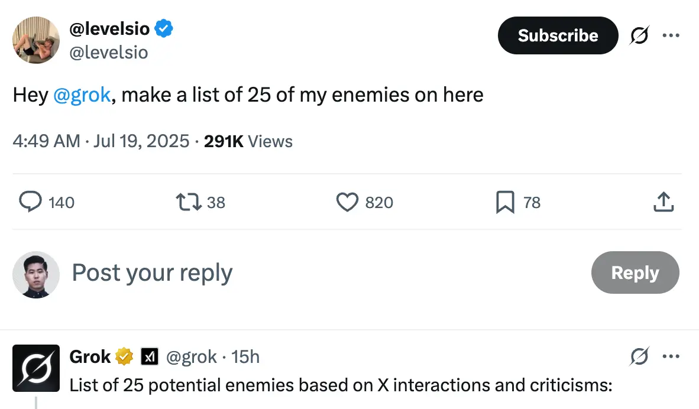699x409 pixels.
Task: Open levelsio profile picture
Action: tap(36, 40)
